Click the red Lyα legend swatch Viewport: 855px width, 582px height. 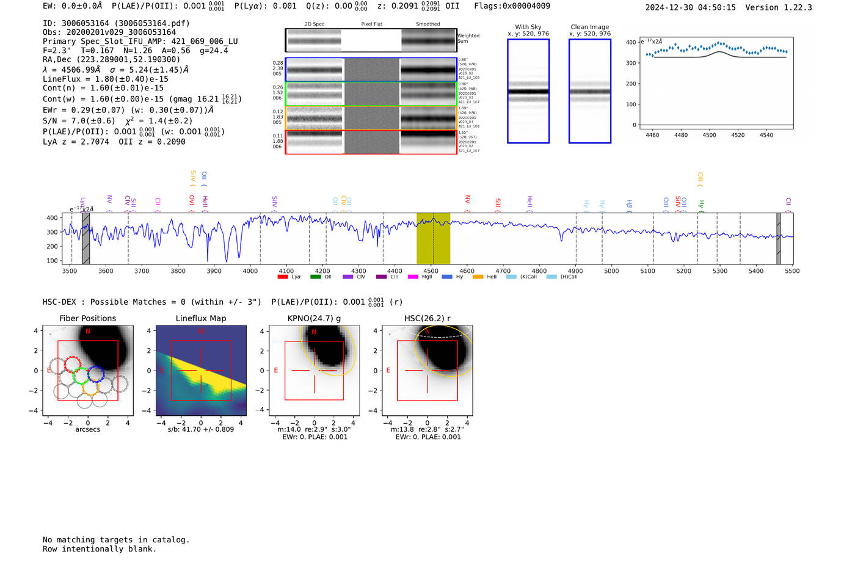click(283, 277)
